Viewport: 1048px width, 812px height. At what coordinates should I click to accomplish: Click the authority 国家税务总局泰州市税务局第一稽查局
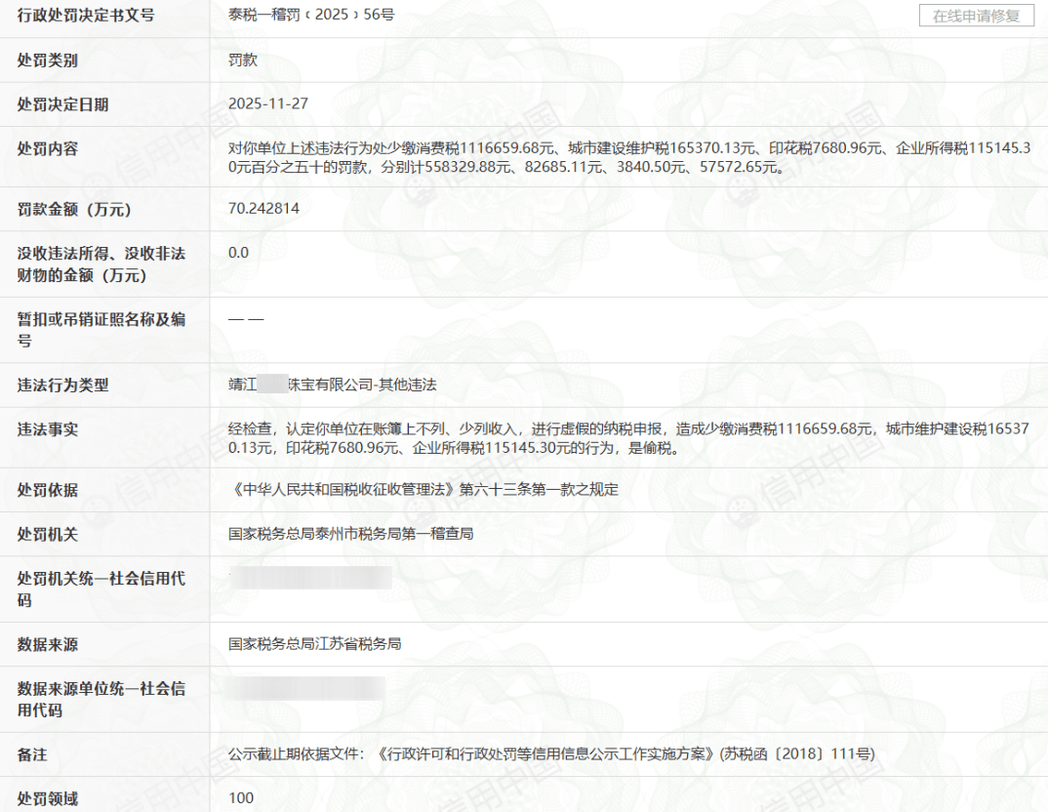tap(351, 534)
